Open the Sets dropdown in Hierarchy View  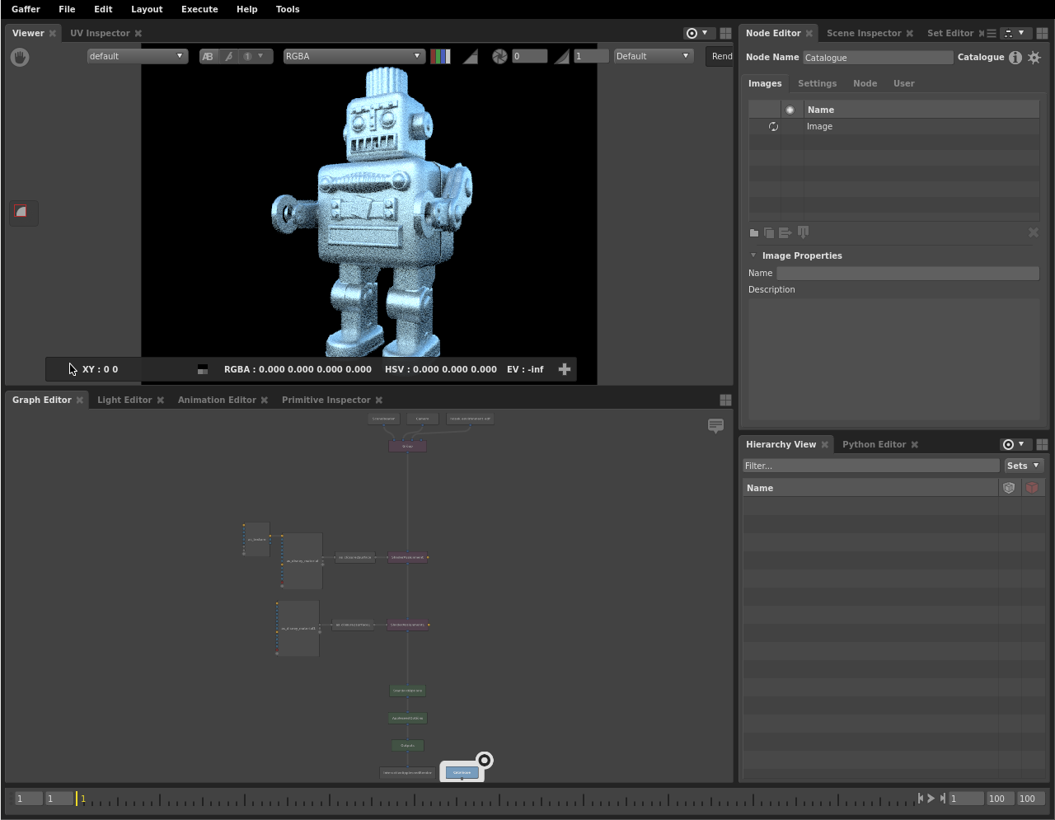[1024, 466]
